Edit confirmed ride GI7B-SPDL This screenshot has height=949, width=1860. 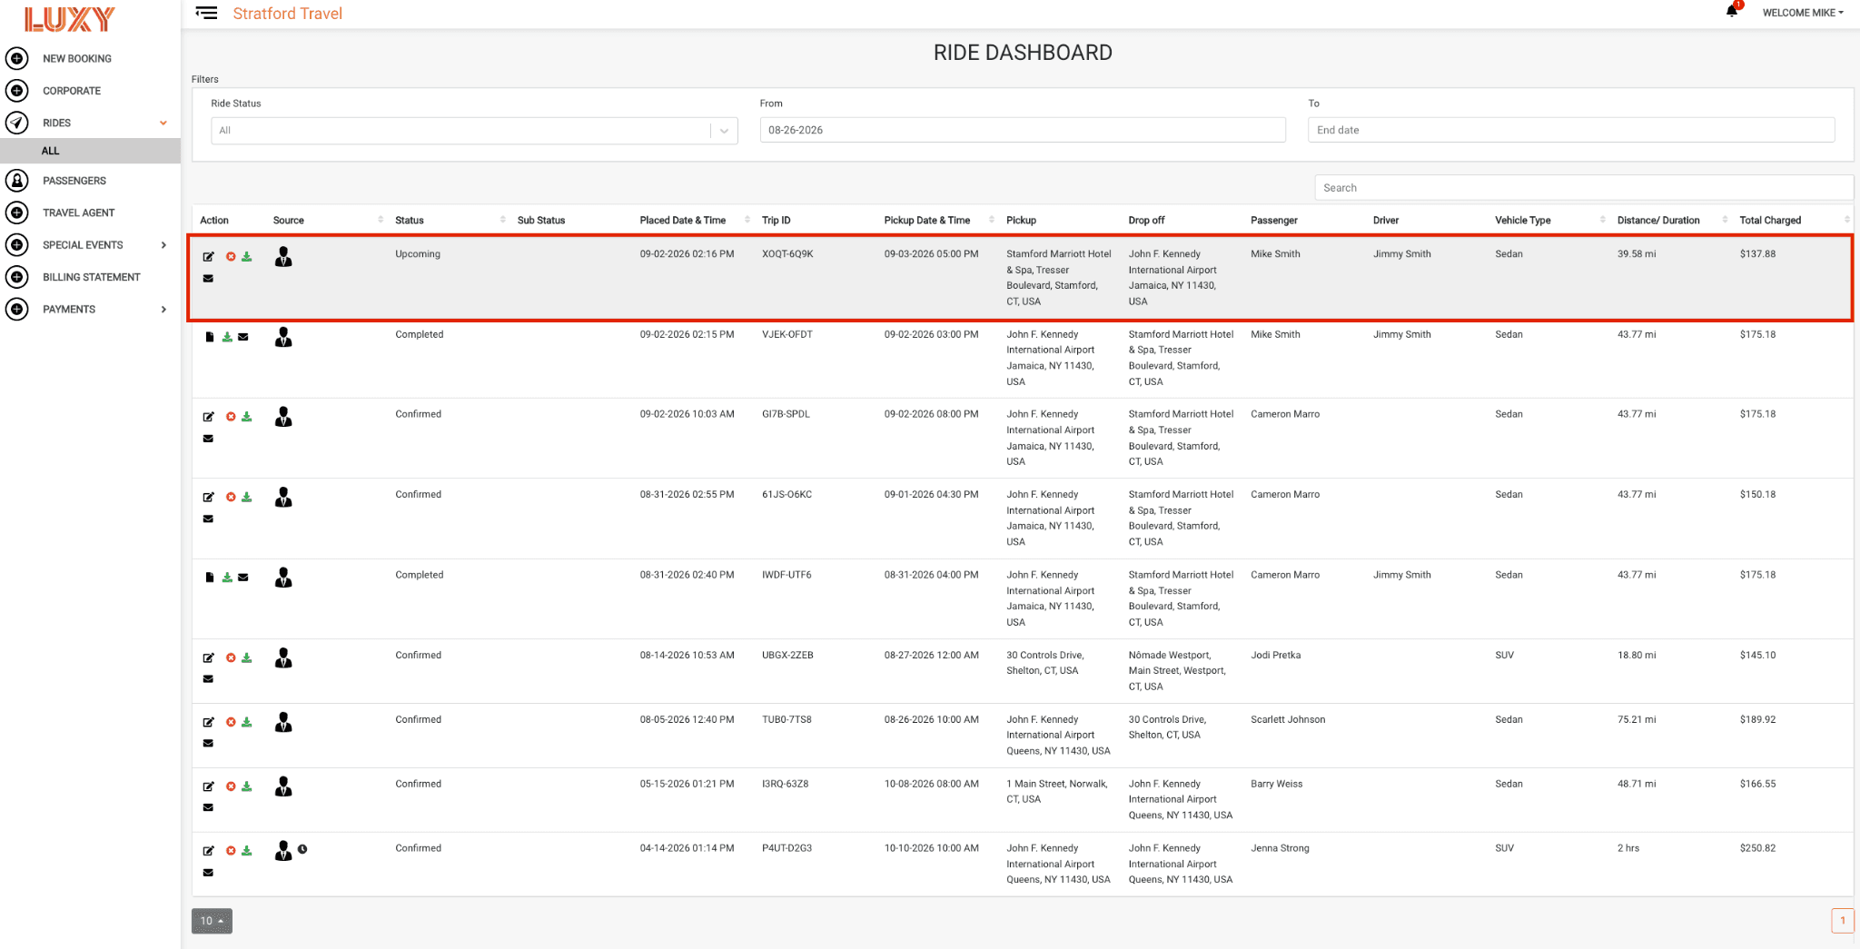coord(208,417)
